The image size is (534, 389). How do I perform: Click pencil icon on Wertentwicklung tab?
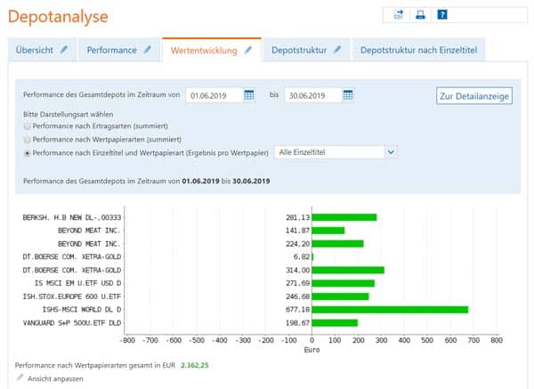tap(248, 50)
